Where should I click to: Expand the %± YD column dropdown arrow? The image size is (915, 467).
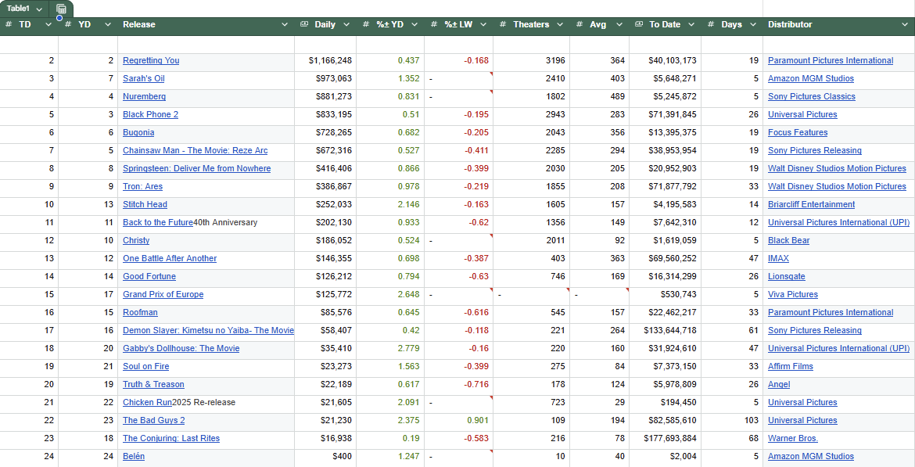pyautogui.click(x=414, y=25)
